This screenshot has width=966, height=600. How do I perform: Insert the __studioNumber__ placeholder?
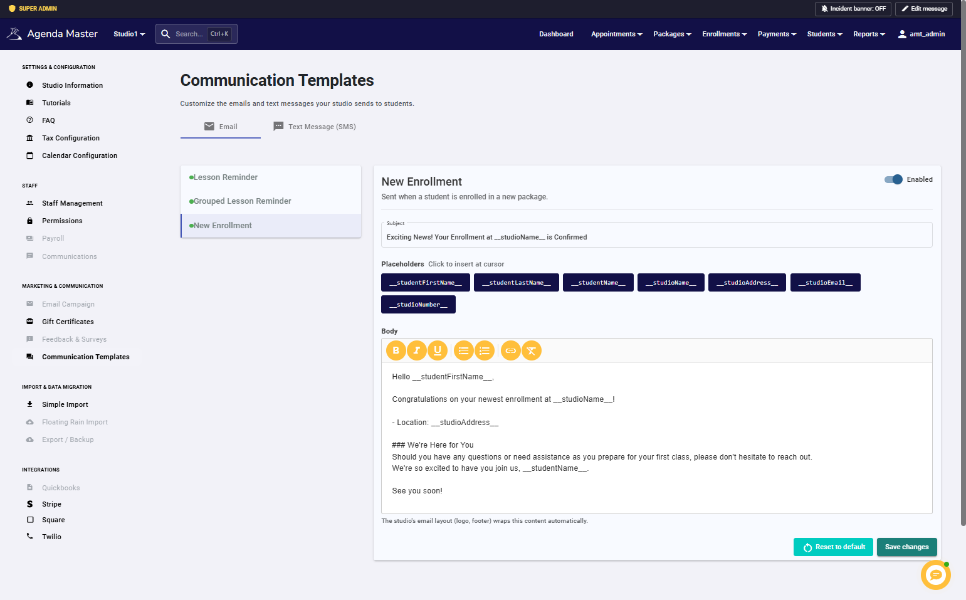pyautogui.click(x=418, y=305)
